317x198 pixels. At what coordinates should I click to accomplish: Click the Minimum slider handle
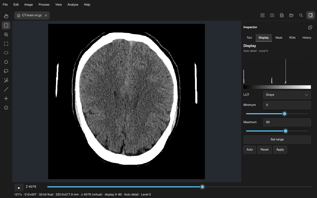(285, 114)
